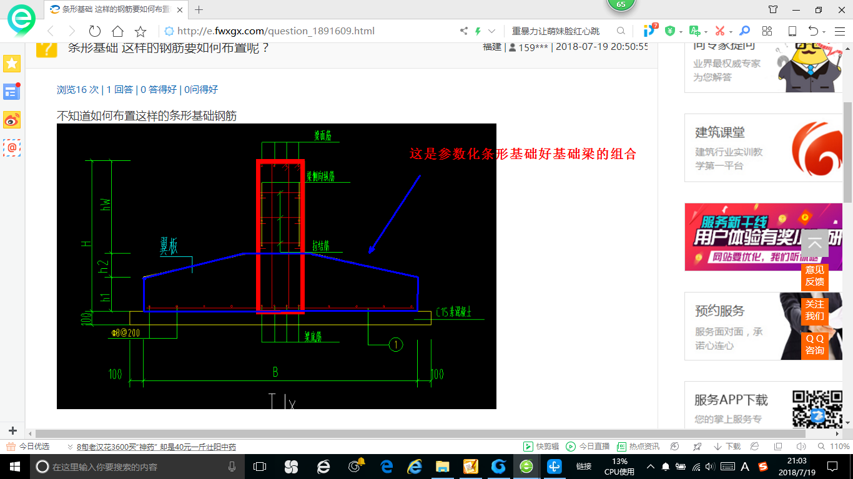The width and height of the screenshot is (853, 479).
Task: Close the 条形基础 tab
Action: (x=180, y=9)
